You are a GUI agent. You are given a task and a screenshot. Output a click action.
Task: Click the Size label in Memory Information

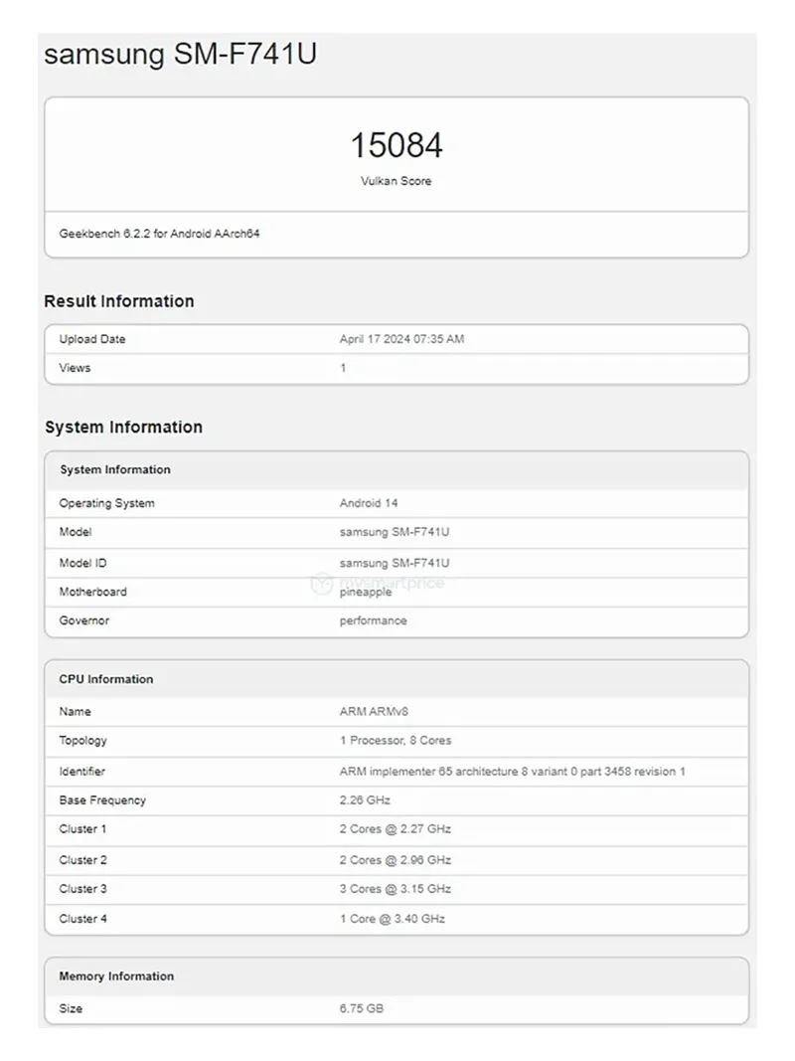tap(71, 1009)
